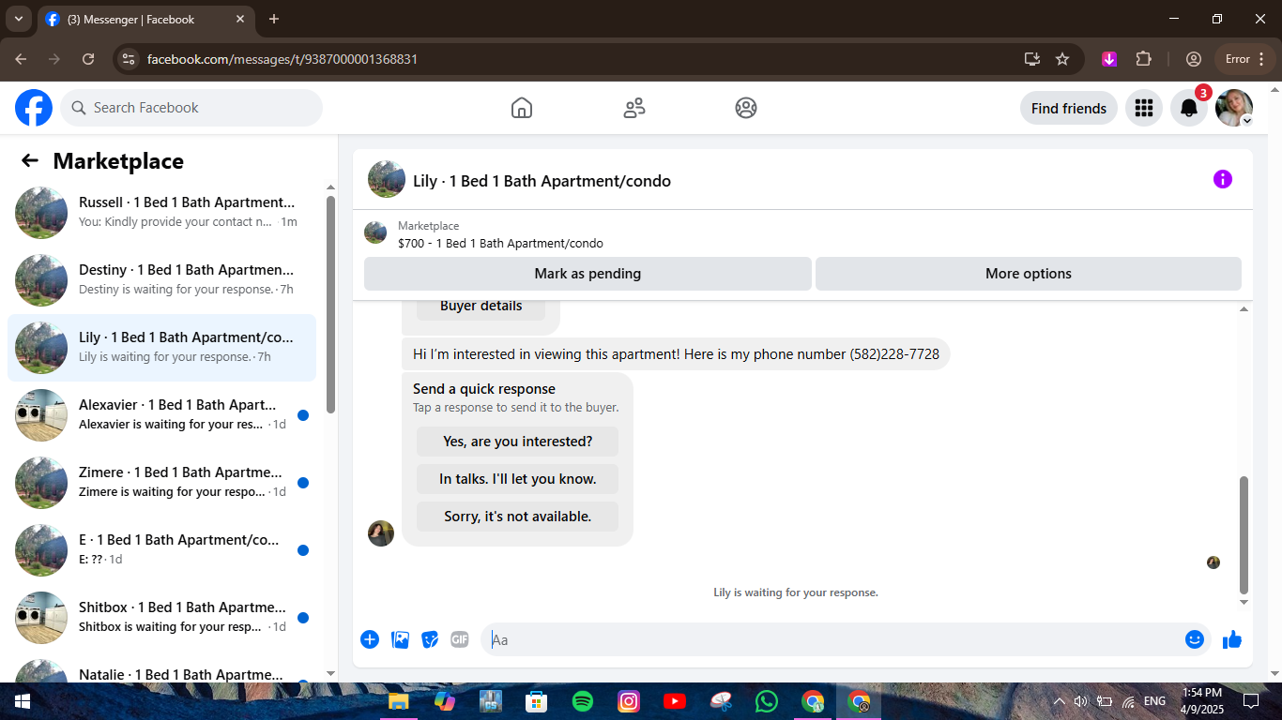Focus the message Aa input box

click(x=830, y=639)
